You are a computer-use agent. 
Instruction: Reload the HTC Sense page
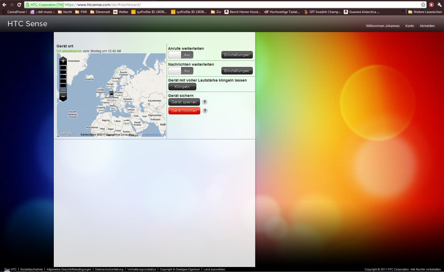tap(19, 5)
